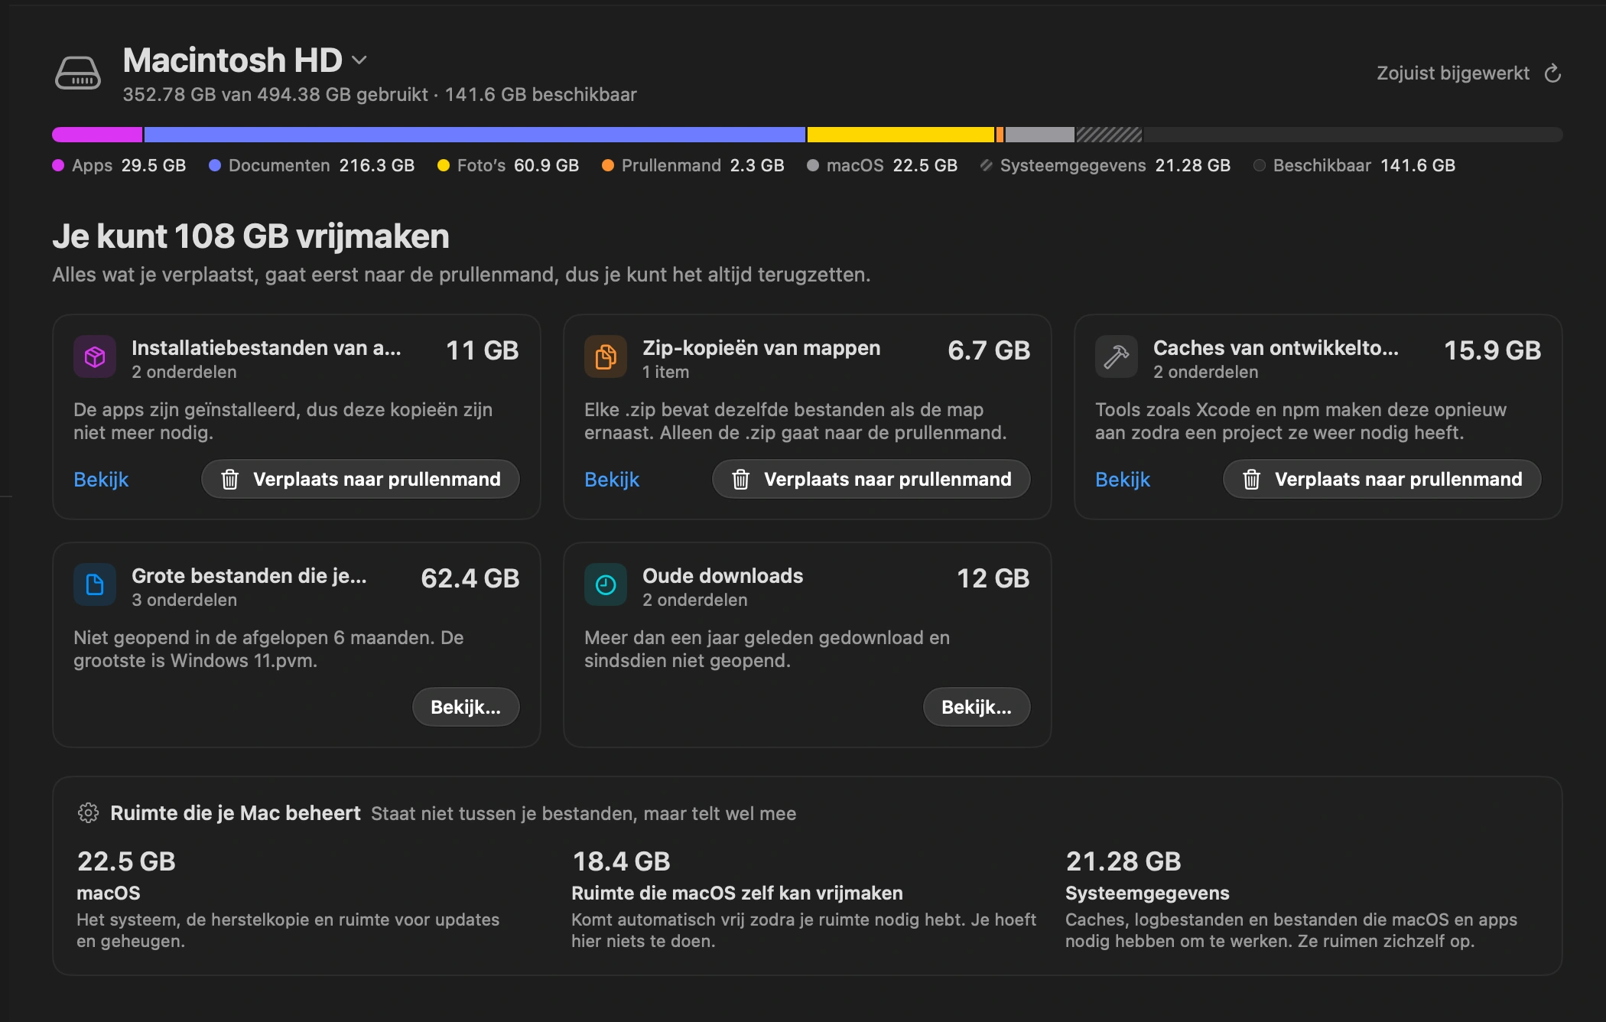Click the Oude downloads card title

[x=723, y=576]
